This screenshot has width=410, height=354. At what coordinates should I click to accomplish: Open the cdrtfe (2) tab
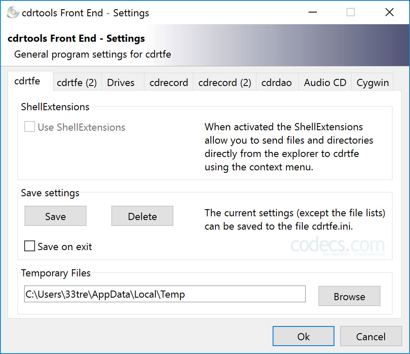(x=77, y=83)
